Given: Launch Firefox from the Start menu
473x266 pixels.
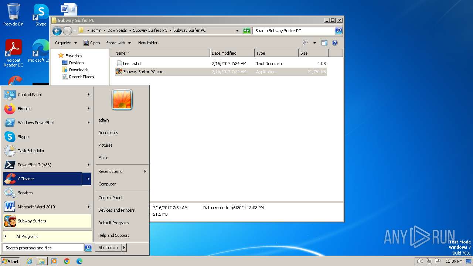Looking at the screenshot, I should click(24, 109).
